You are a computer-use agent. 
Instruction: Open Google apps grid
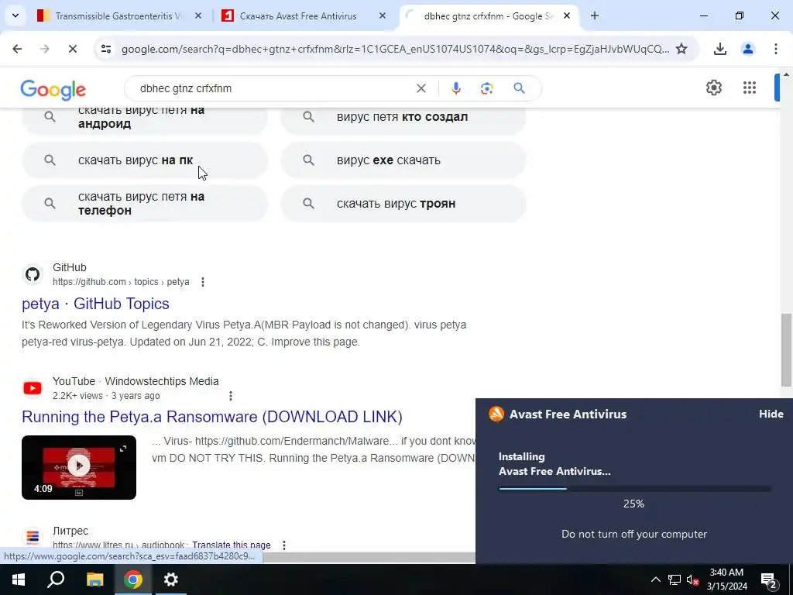pos(750,88)
